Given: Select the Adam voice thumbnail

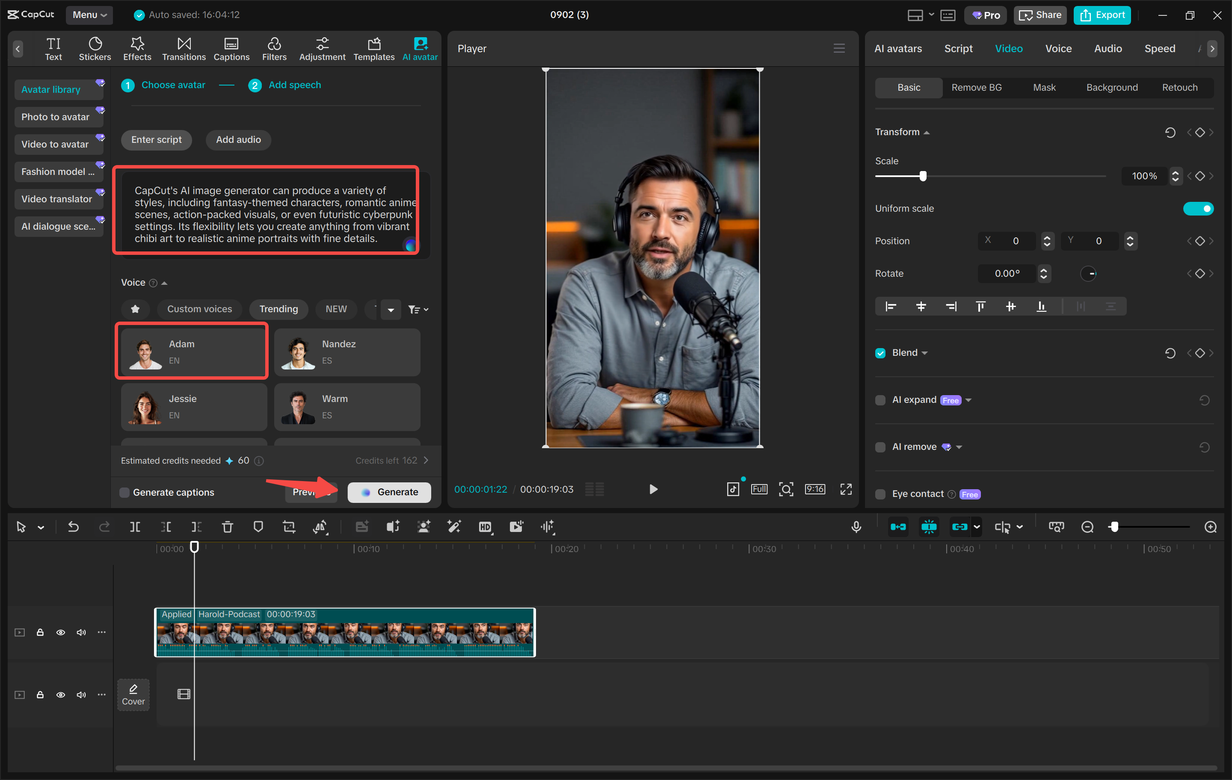Looking at the screenshot, I should (145, 352).
